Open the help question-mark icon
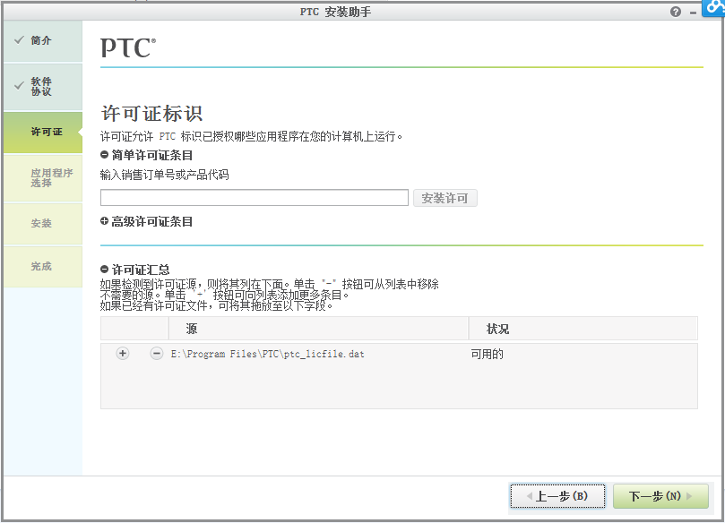The width and height of the screenshot is (725, 523). 675,12
